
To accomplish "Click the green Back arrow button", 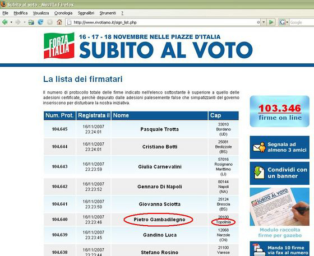I will click(5, 22).
